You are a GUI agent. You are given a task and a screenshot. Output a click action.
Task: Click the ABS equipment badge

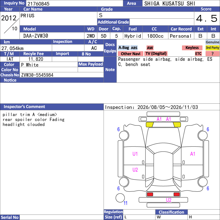pyautogui.click(x=134, y=48)
